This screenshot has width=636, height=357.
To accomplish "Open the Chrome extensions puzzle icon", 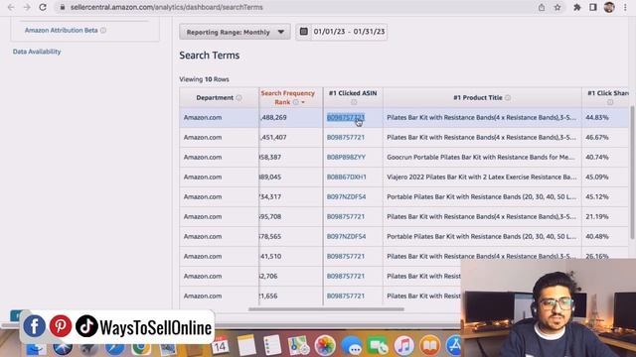I will coord(576,7).
